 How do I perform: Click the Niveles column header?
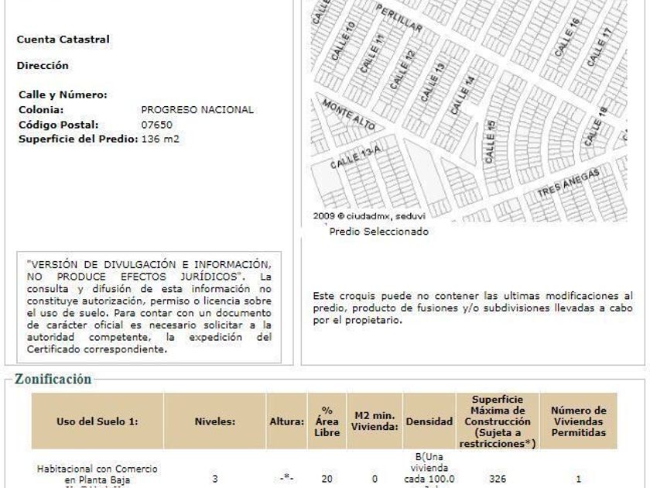pos(215,421)
